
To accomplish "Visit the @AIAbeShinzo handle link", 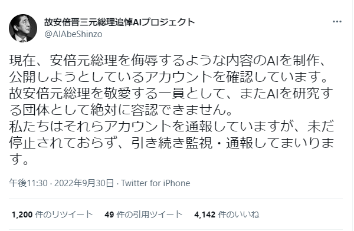I will pyautogui.click(x=73, y=34).
